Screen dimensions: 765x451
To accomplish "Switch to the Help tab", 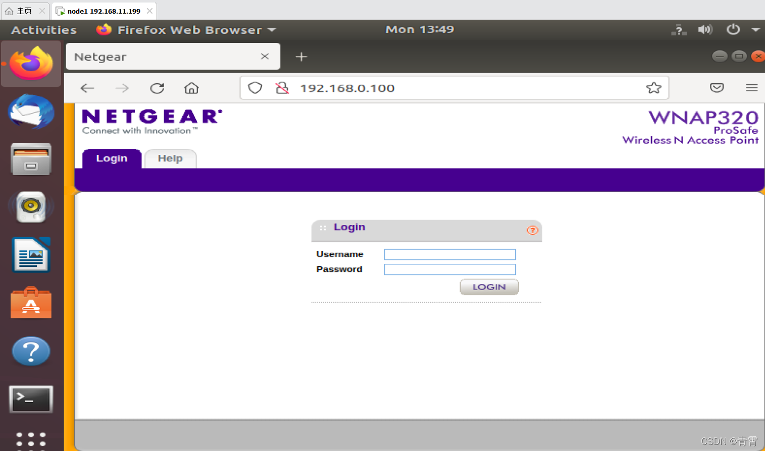I will pyautogui.click(x=170, y=158).
